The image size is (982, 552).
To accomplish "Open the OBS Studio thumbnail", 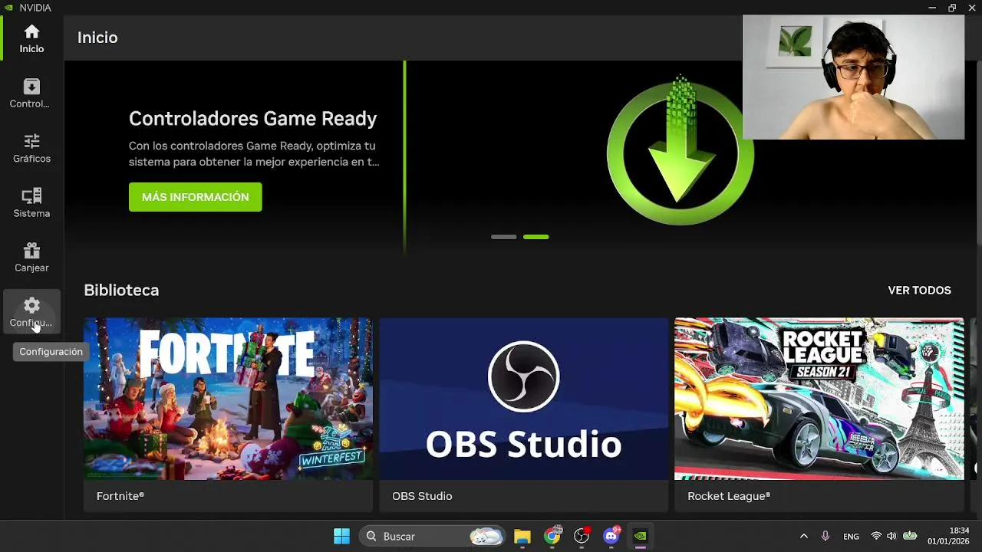I will (x=523, y=399).
